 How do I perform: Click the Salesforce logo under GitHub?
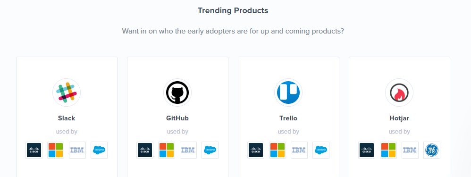click(210, 150)
